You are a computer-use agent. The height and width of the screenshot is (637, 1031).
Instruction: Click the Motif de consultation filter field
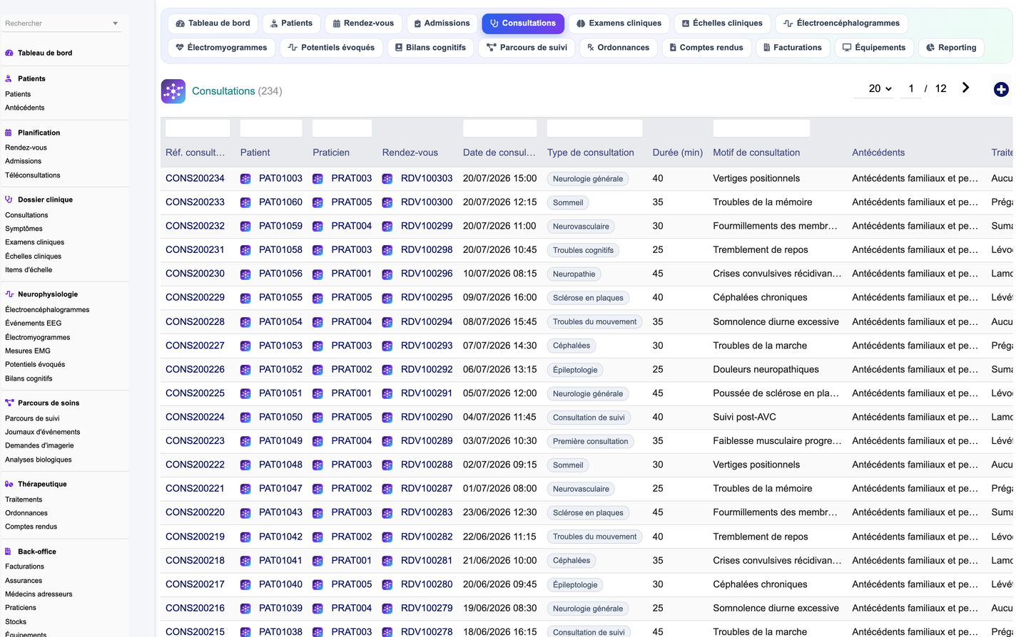[x=761, y=128]
